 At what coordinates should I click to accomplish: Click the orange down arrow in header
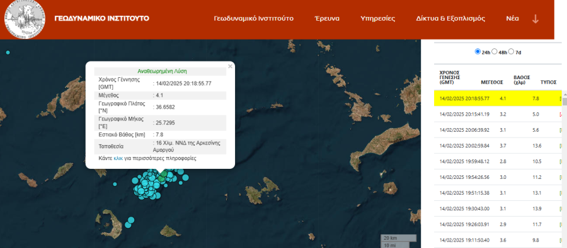(535, 19)
